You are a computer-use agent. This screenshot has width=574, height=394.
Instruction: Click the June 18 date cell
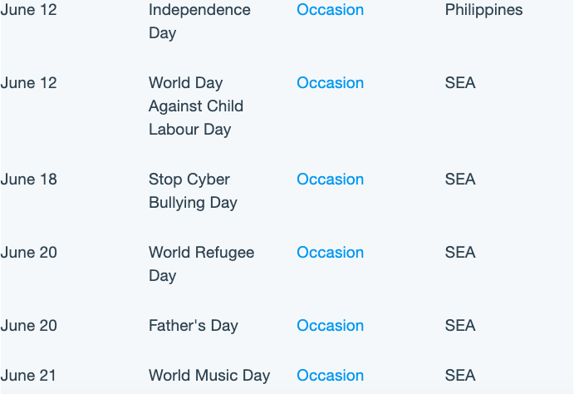click(28, 180)
